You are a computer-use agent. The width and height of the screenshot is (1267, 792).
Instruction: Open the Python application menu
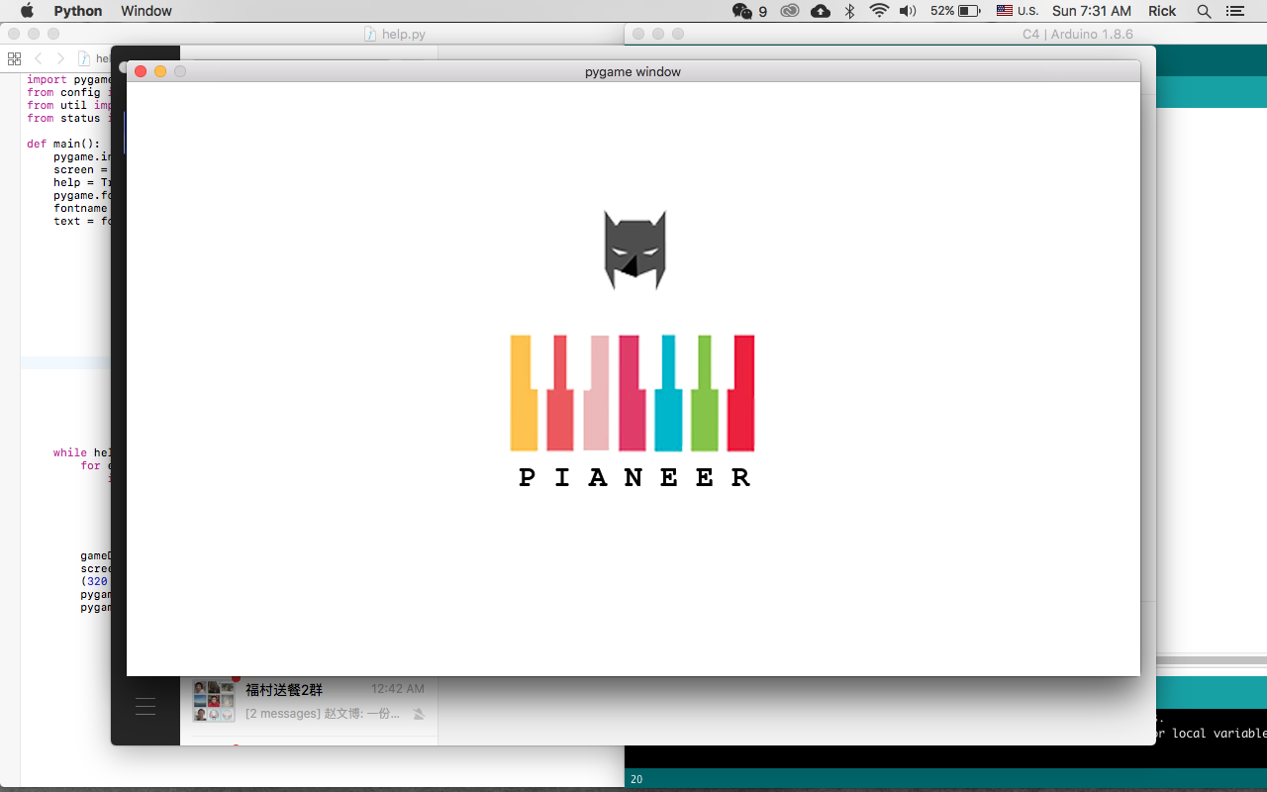pyautogui.click(x=78, y=11)
